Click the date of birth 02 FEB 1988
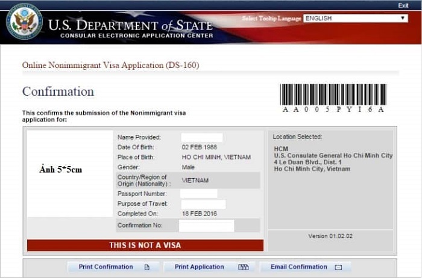Viewport: 422px width, 278px height. [200, 147]
